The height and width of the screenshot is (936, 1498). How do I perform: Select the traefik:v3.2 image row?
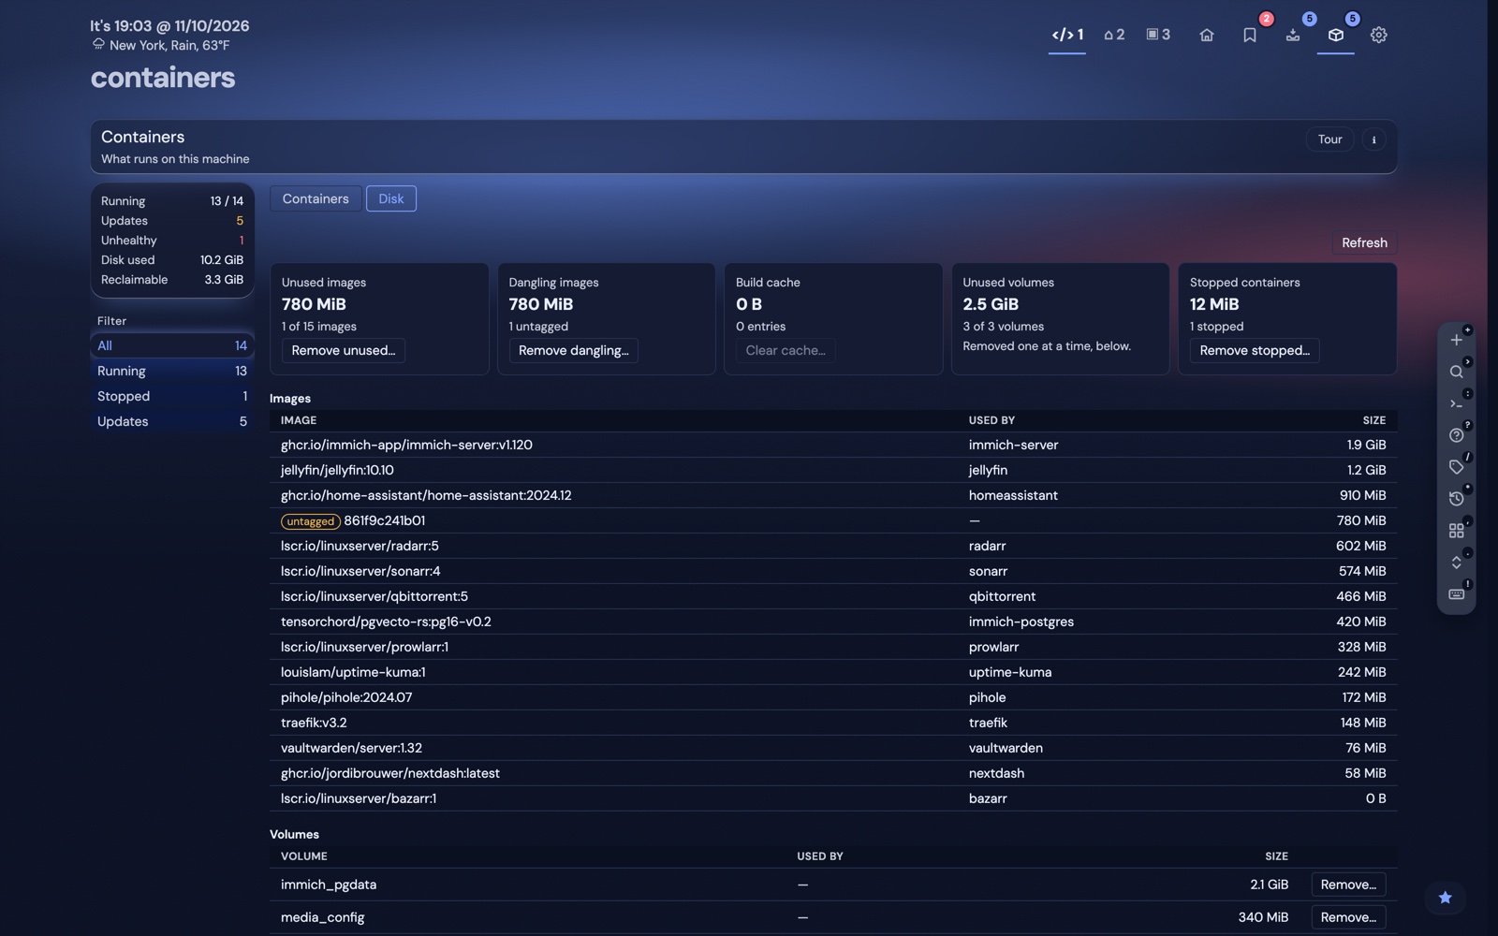833,723
